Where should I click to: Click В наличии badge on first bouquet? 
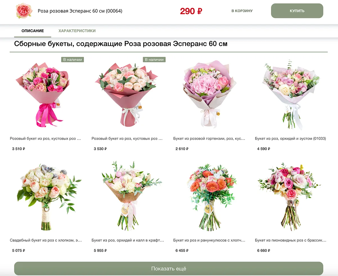tap(72, 59)
